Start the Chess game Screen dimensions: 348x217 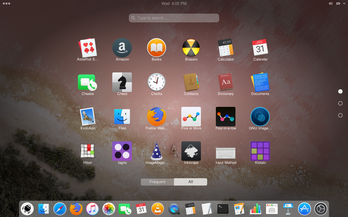[122, 82]
